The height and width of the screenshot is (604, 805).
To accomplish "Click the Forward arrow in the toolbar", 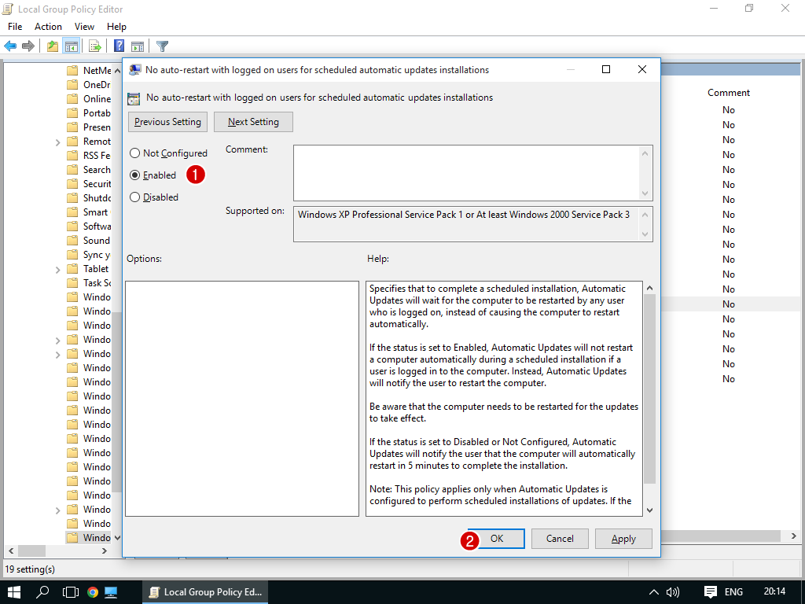I will click(28, 46).
